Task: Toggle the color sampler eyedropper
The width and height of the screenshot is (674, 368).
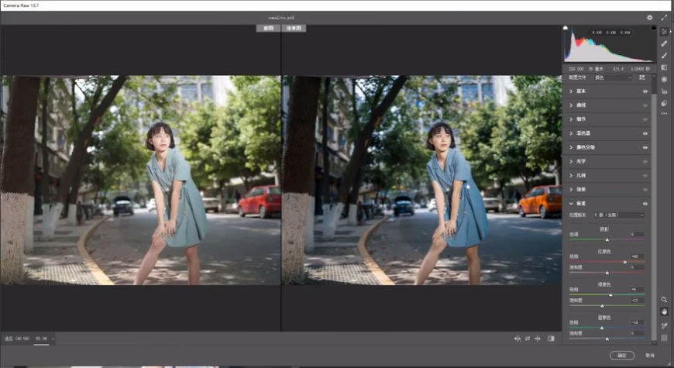Action: pos(664,326)
